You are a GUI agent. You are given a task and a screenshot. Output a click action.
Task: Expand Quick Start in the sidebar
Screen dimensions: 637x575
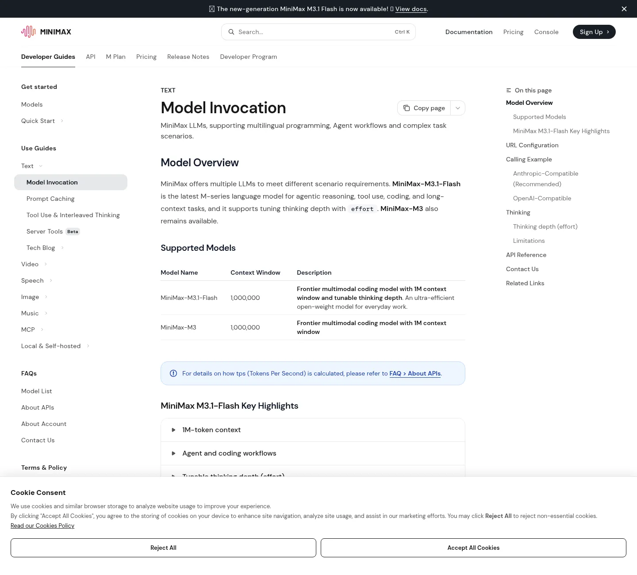click(62, 121)
